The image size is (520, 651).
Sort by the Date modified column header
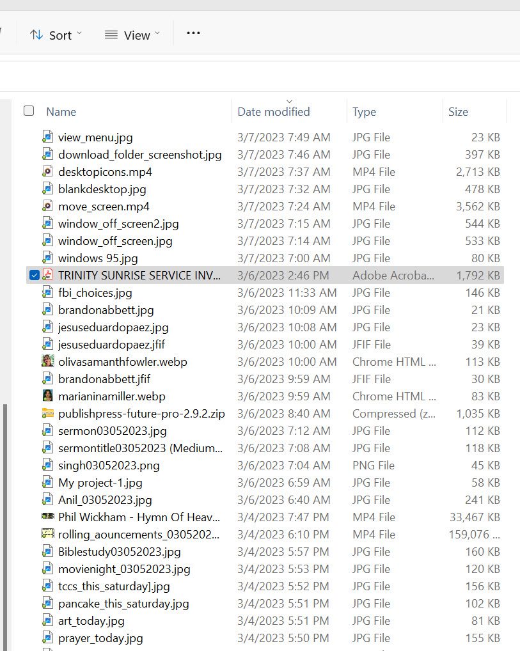274,112
